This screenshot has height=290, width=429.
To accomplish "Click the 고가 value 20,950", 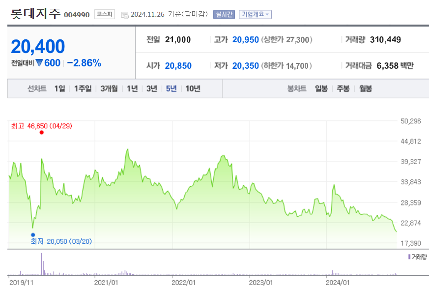I will click(245, 40).
